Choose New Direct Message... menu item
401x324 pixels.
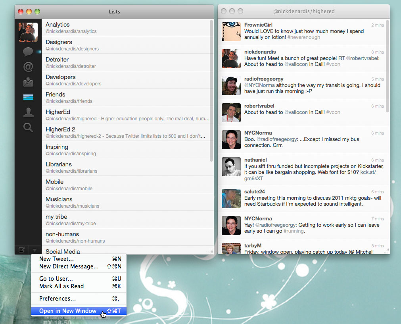tap(79, 266)
